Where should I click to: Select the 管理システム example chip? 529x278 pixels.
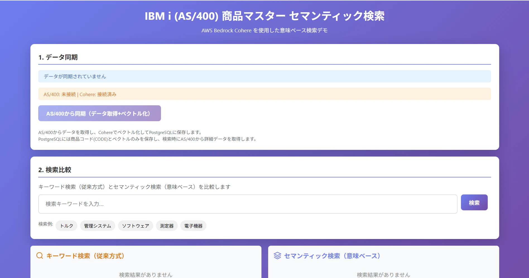pyautogui.click(x=97, y=226)
